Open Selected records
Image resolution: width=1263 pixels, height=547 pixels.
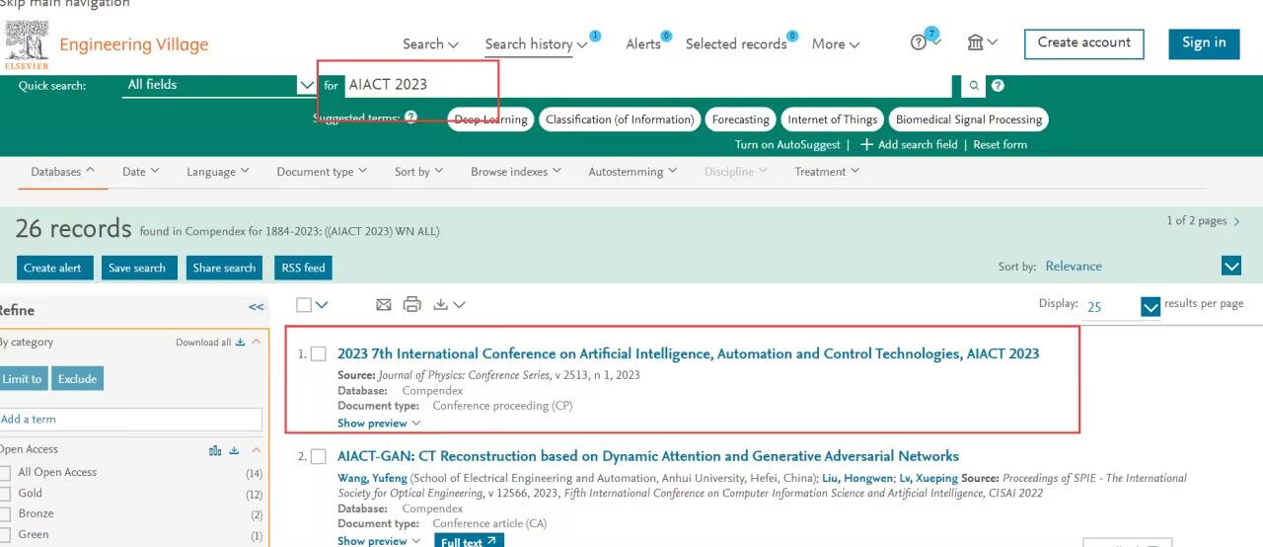pos(736,44)
